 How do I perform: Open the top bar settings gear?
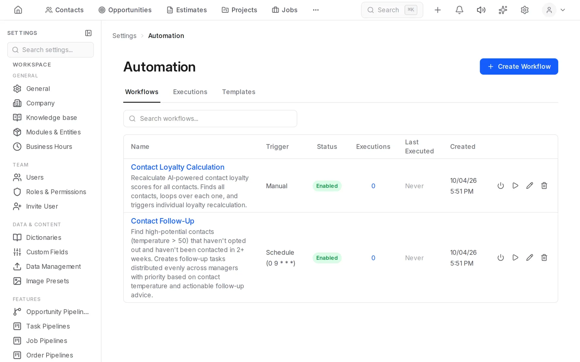click(x=524, y=10)
